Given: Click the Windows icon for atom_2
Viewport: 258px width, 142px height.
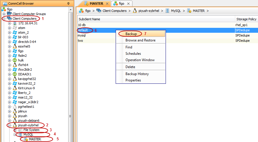Looking at the screenshot, I should click(15, 32).
